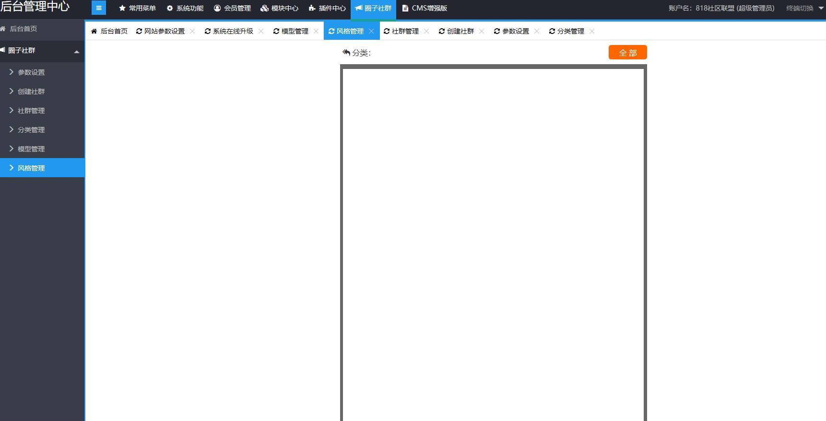Open 系统功能 in top navigation
The width and height of the screenshot is (826, 421).
pos(185,8)
